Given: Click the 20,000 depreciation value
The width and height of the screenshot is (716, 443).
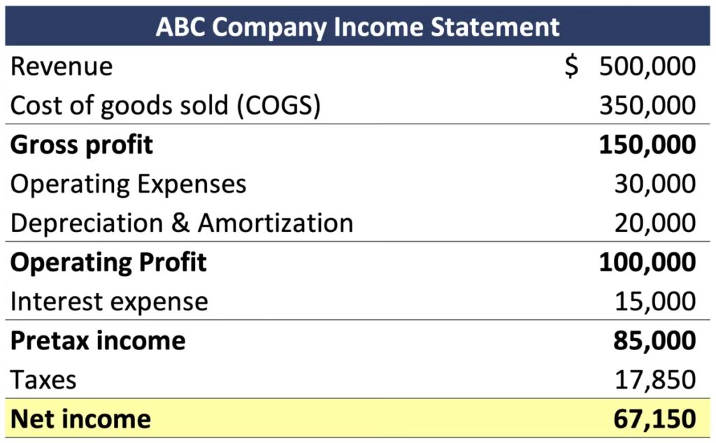Looking at the screenshot, I should [x=655, y=223].
